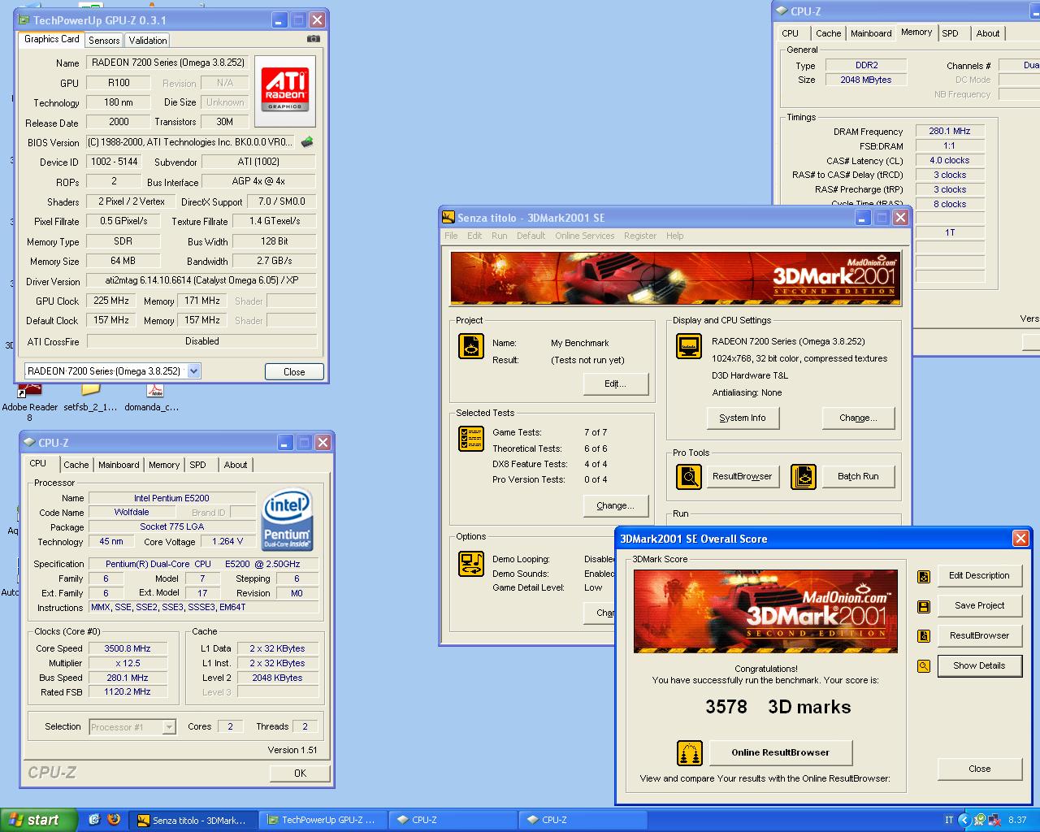Click the ResultBrowser button in Pro Tools
1040x832 pixels.
coord(742,476)
